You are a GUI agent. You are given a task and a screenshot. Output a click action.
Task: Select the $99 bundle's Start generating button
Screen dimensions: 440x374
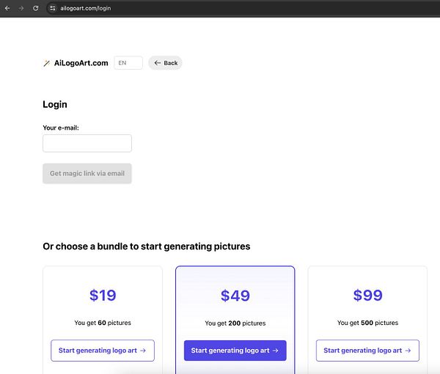click(x=367, y=351)
